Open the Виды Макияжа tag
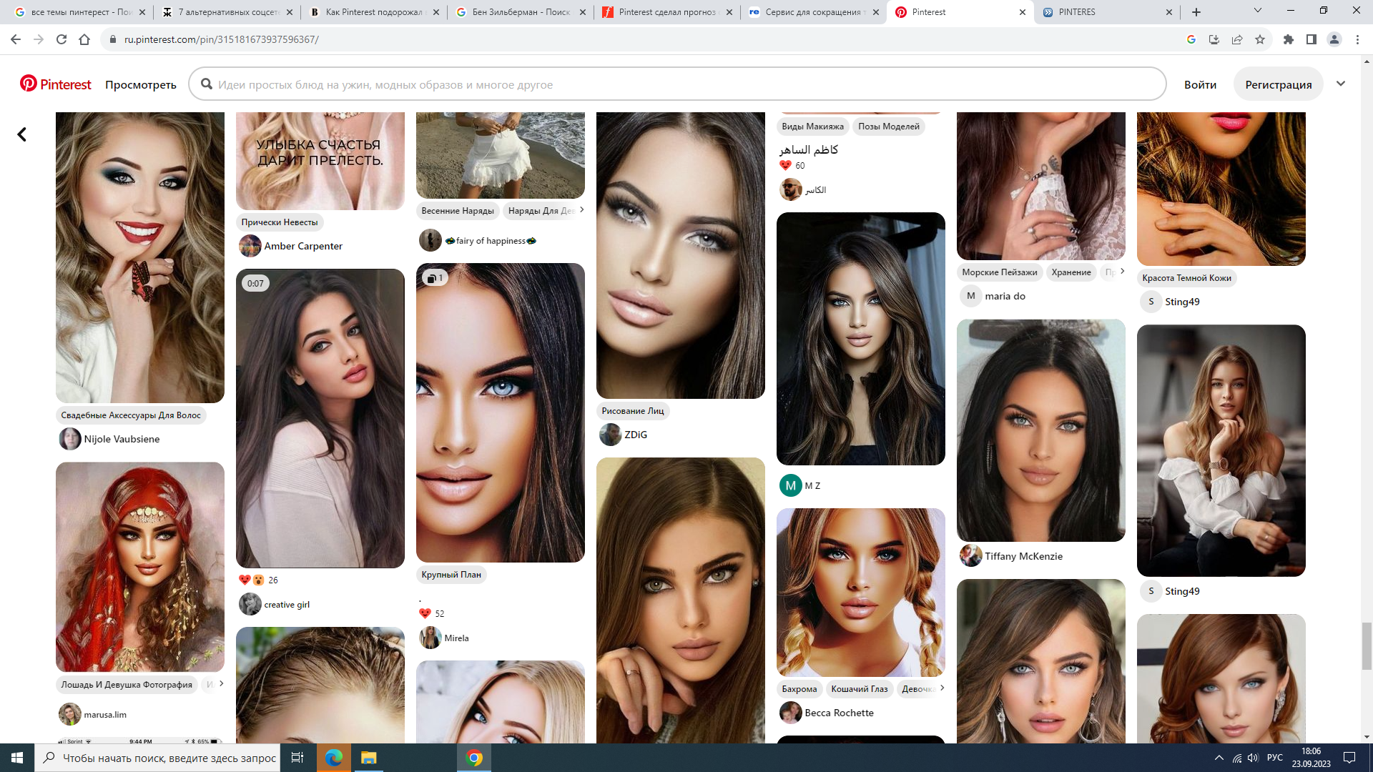Image resolution: width=1373 pixels, height=772 pixels. tap(812, 127)
